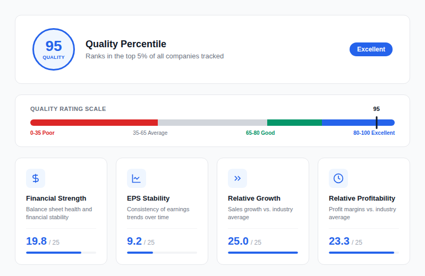Image resolution: width=425 pixels, height=276 pixels.
Task: Click the Financial Strength progress bar
Action: click(x=61, y=253)
